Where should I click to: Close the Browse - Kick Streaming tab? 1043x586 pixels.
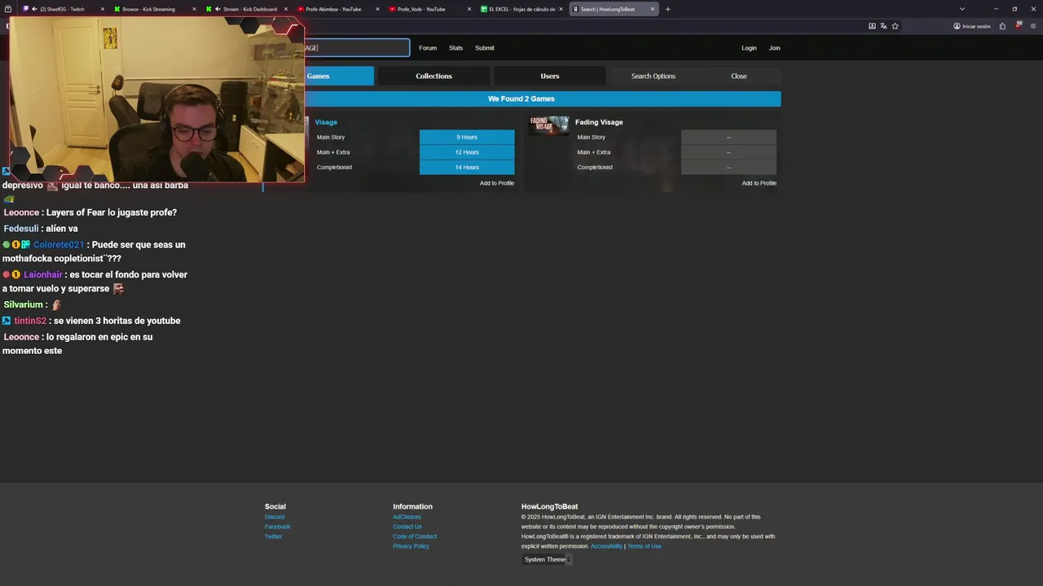tap(194, 9)
